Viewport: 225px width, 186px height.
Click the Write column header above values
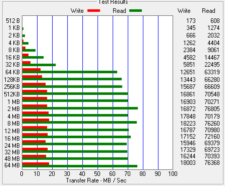click(x=184, y=11)
